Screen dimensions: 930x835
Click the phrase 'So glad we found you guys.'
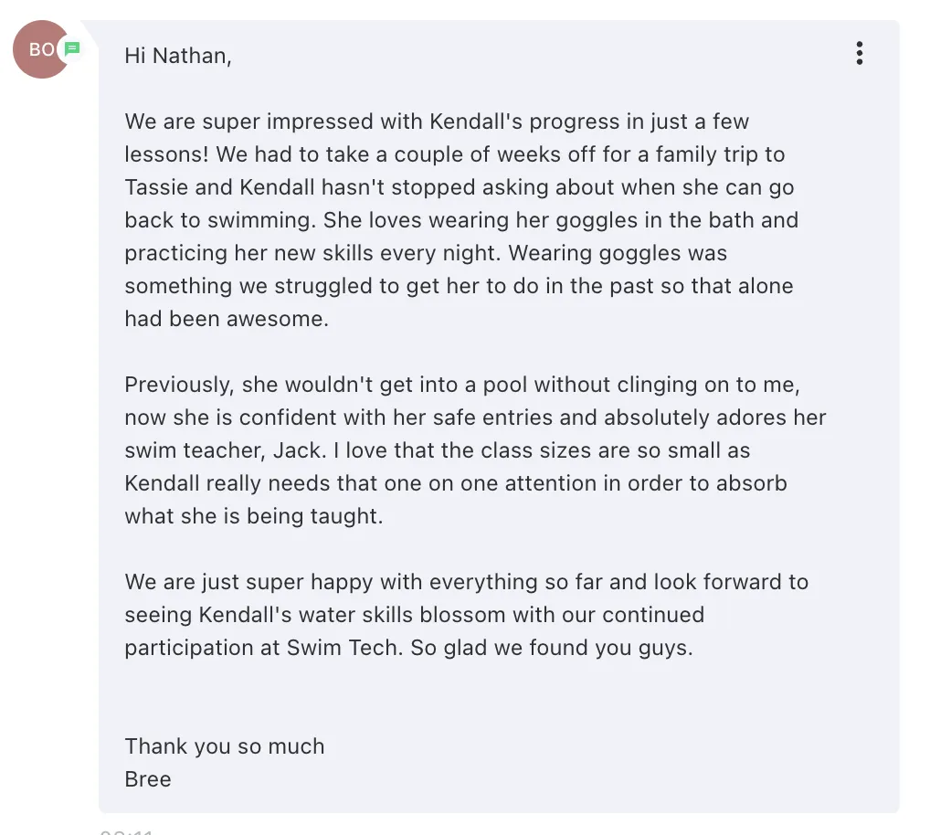[552, 648]
